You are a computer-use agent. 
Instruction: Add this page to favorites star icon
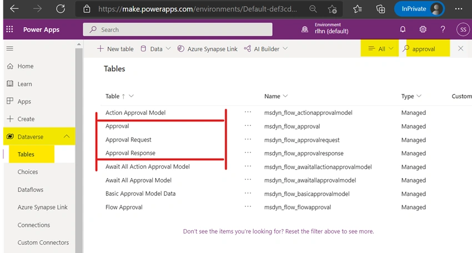pos(332,9)
